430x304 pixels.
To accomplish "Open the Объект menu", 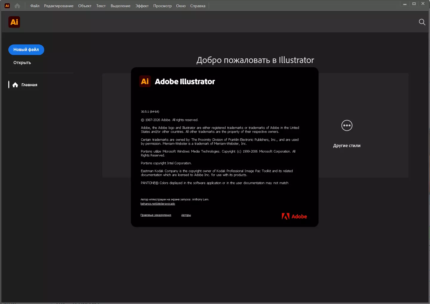I will [x=85, y=6].
